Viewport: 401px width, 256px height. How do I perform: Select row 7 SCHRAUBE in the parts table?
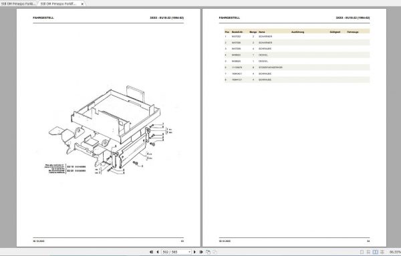tap(297, 74)
